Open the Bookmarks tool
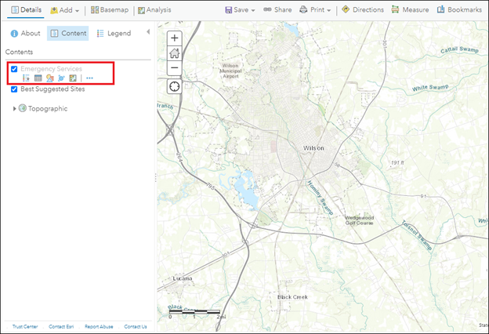The image size is (489, 334). tap(459, 10)
